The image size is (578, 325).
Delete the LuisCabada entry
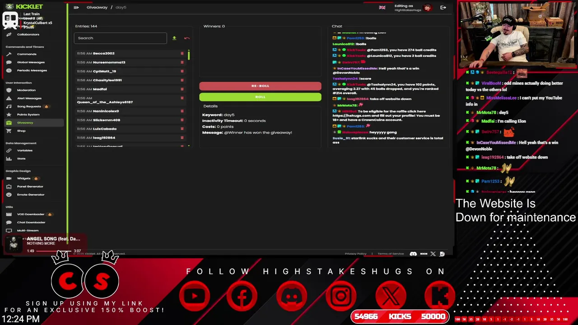coord(182,129)
